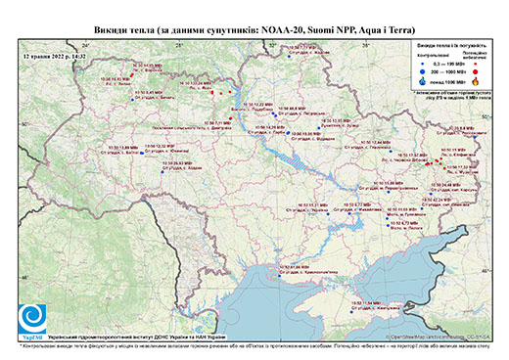Click the blue heat marker on Crimea peninsula
This screenshot has height=360, width=509.
[x=351, y=312]
